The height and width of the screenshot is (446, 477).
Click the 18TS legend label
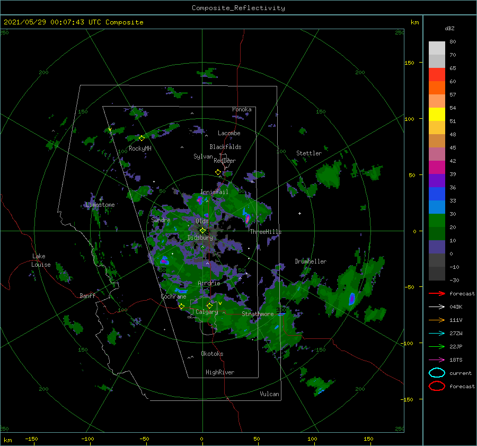456,360
